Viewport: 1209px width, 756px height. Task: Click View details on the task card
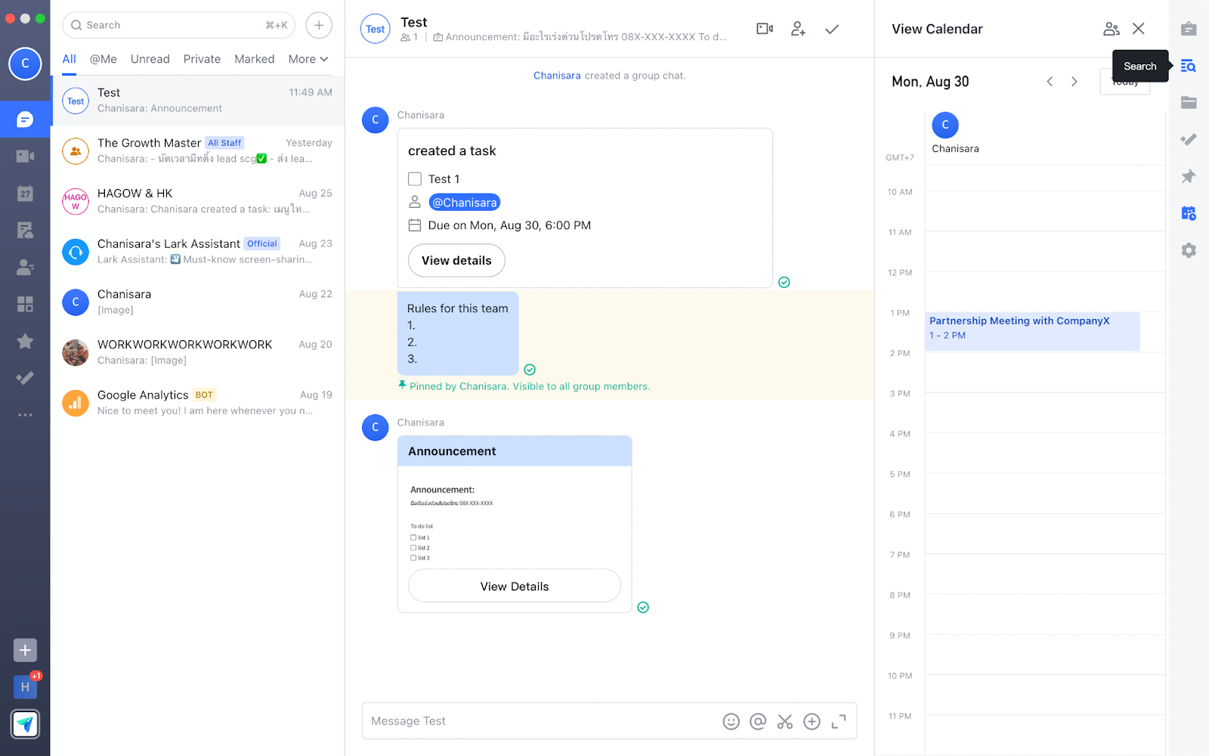[456, 260]
